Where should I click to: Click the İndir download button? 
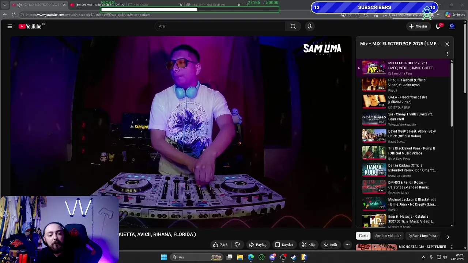(330, 245)
